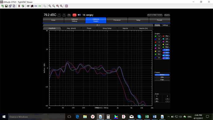Click the Windows search box
The image size is (213, 120).
36,117
